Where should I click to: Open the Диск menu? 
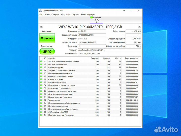pos(68,14)
